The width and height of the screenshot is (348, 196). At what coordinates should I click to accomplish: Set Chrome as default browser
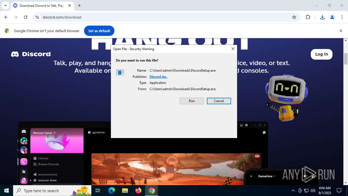click(99, 31)
